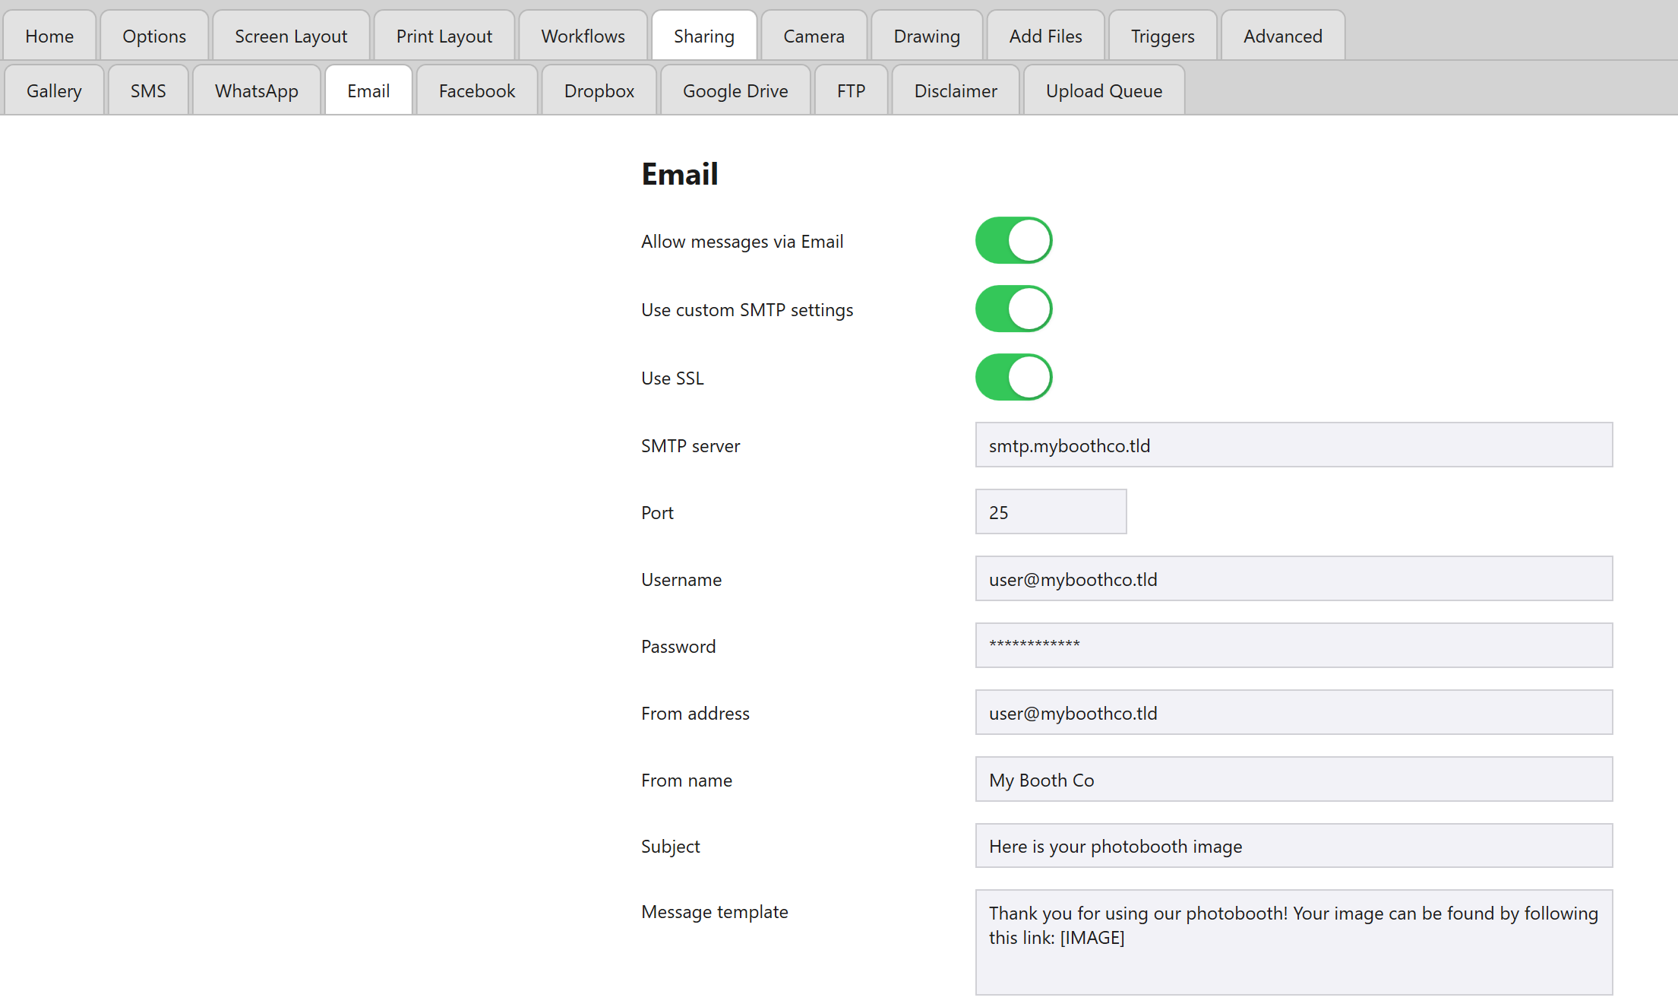Viewport: 1678px width, 1007px height.
Task: Click the Sharing tab
Action: [704, 36]
